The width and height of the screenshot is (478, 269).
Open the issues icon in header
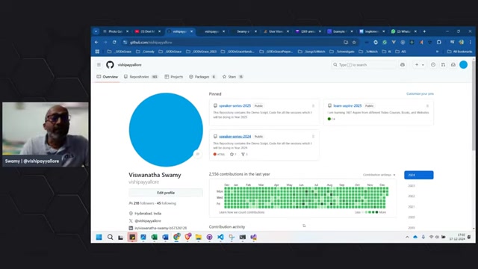pyautogui.click(x=433, y=65)
